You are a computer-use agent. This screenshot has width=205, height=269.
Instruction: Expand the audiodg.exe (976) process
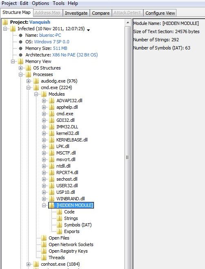point(28,81)
